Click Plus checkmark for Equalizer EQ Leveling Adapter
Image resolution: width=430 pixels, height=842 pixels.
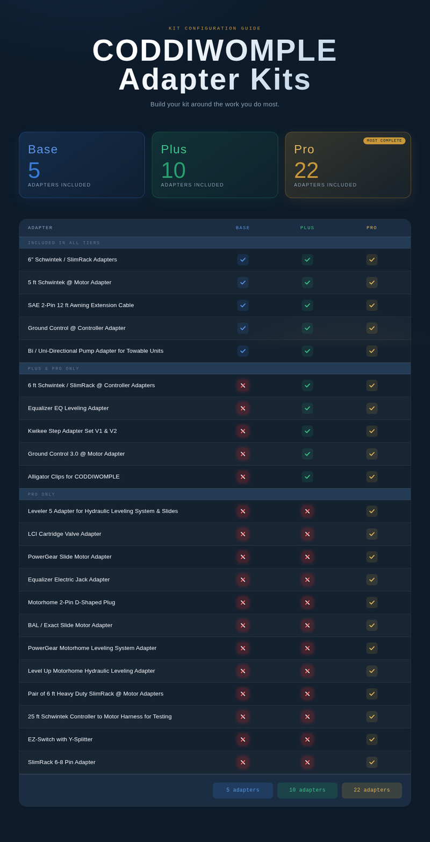(307, 408)
